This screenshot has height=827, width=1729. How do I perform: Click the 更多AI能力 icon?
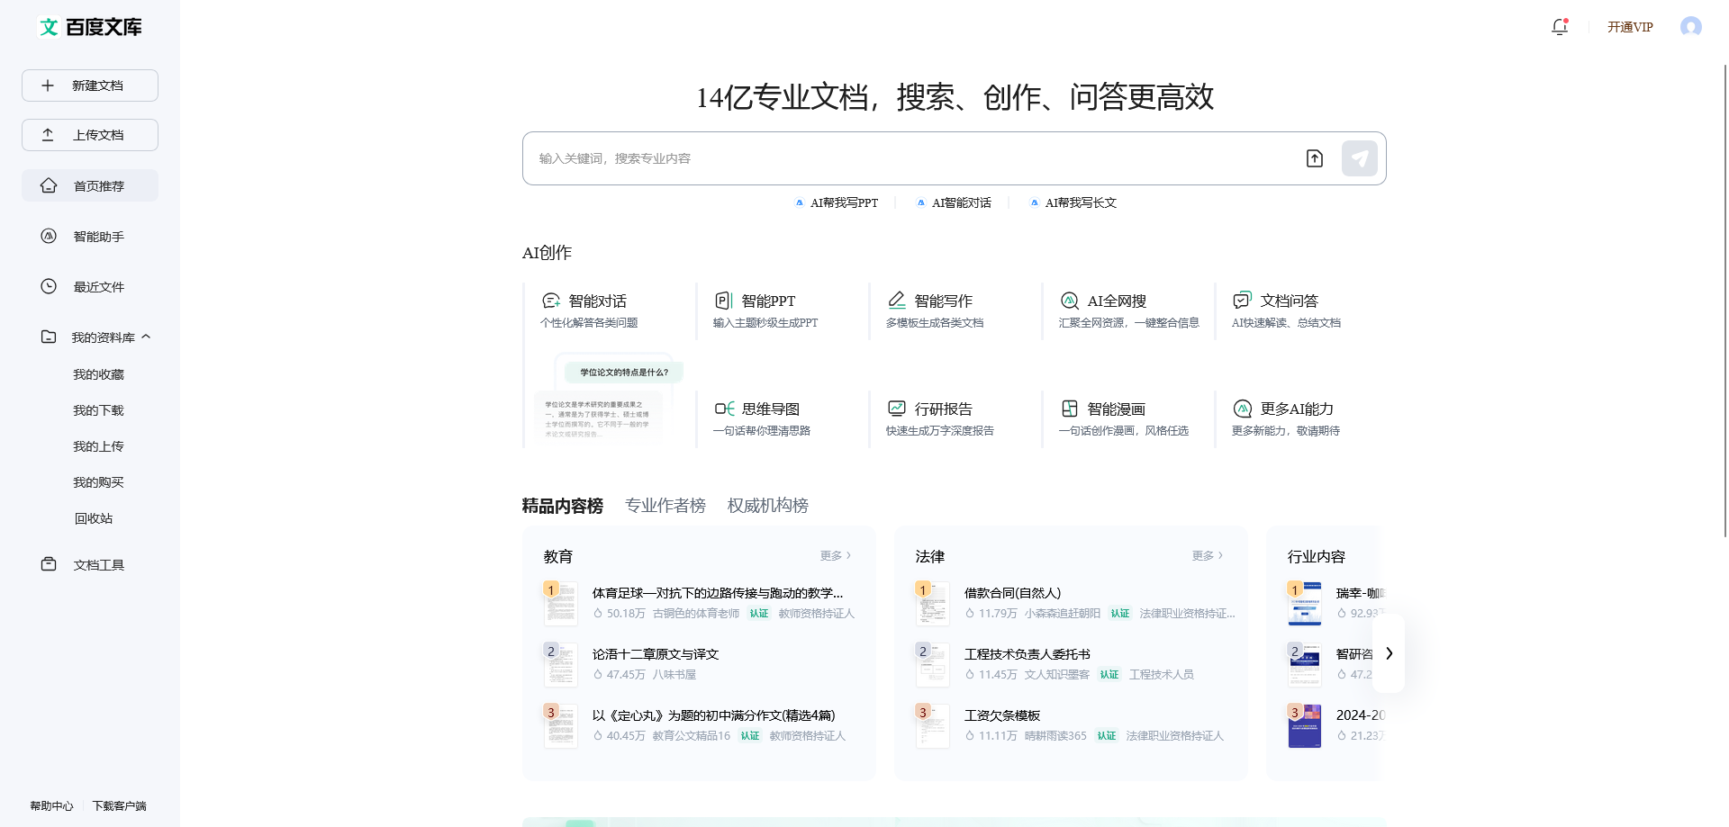(1242, 408)
